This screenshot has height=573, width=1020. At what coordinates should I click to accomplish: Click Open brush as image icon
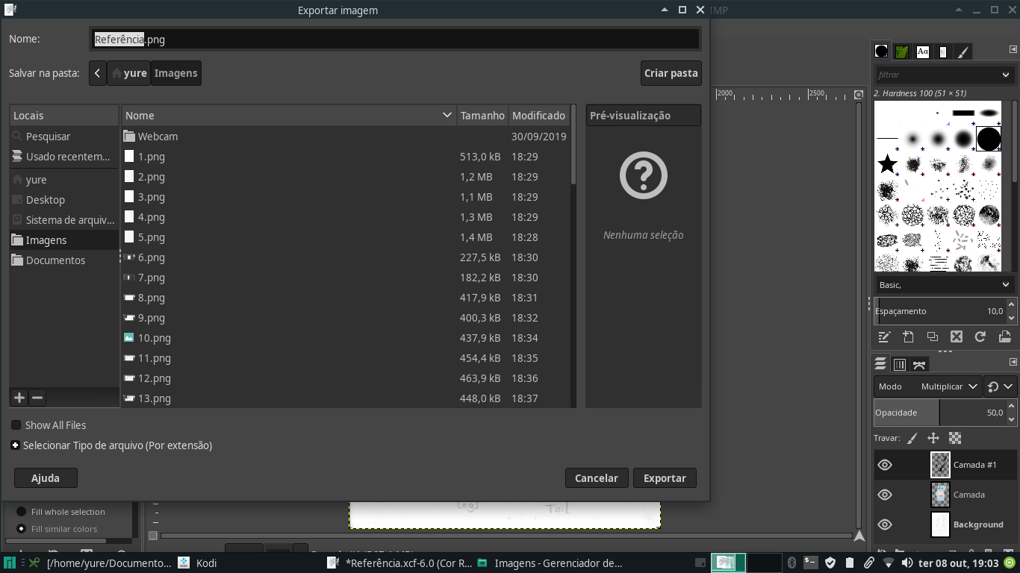[1004, 336]
